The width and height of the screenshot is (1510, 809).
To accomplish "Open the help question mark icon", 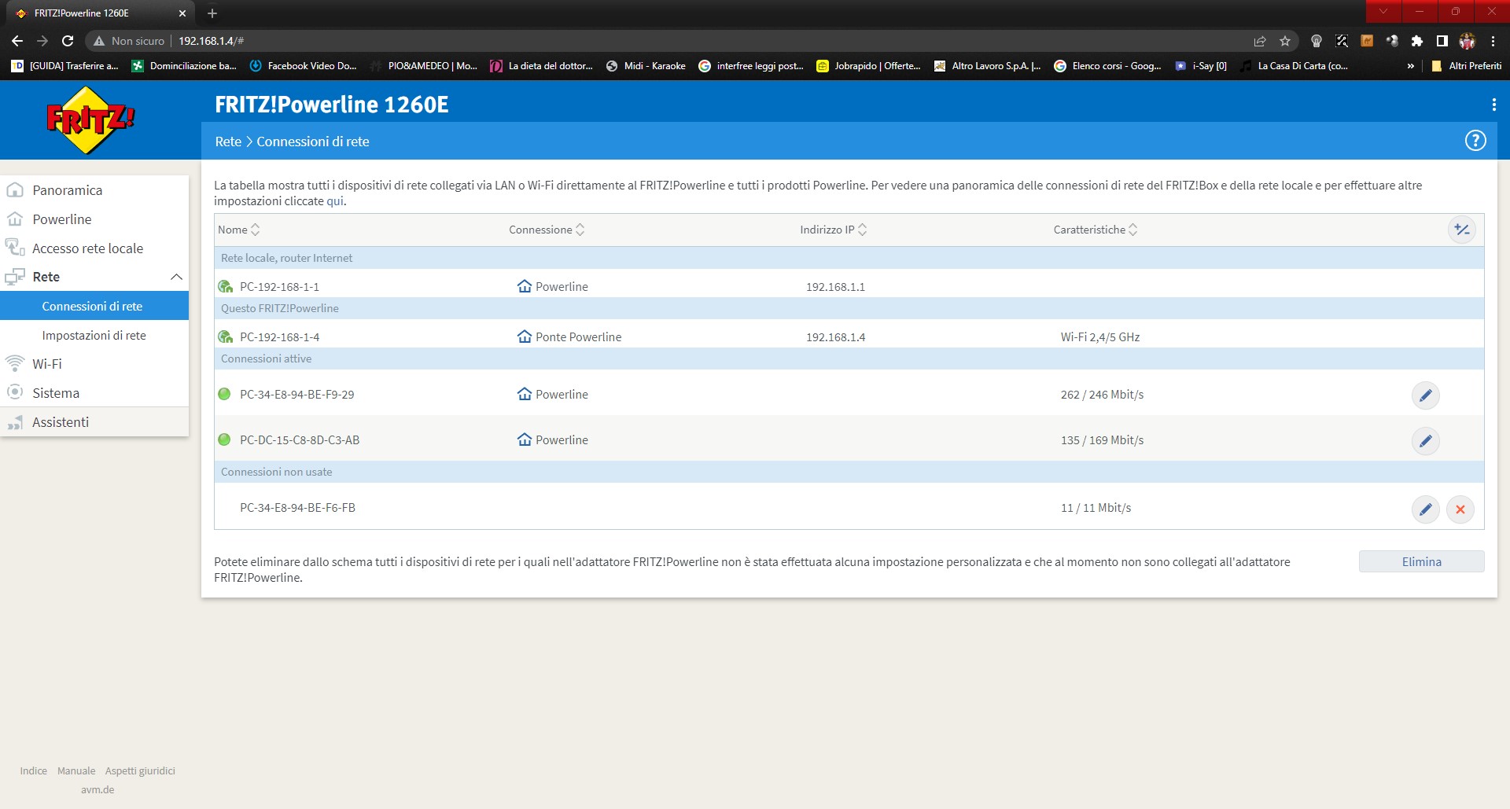I will [x=1475, y=141].
